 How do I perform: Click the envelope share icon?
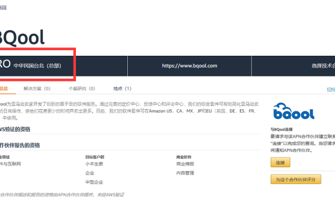(329, 89)
